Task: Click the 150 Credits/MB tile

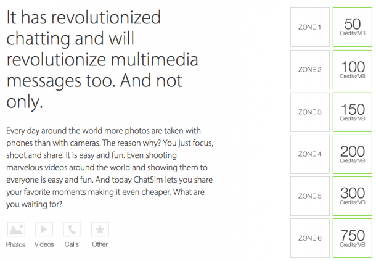Action: pos(353,112)
